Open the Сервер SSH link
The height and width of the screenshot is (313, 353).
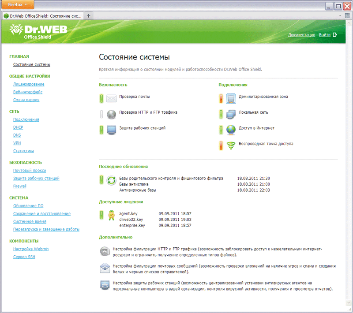click(x=24, y=257)
